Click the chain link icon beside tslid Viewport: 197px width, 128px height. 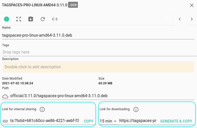5,121
